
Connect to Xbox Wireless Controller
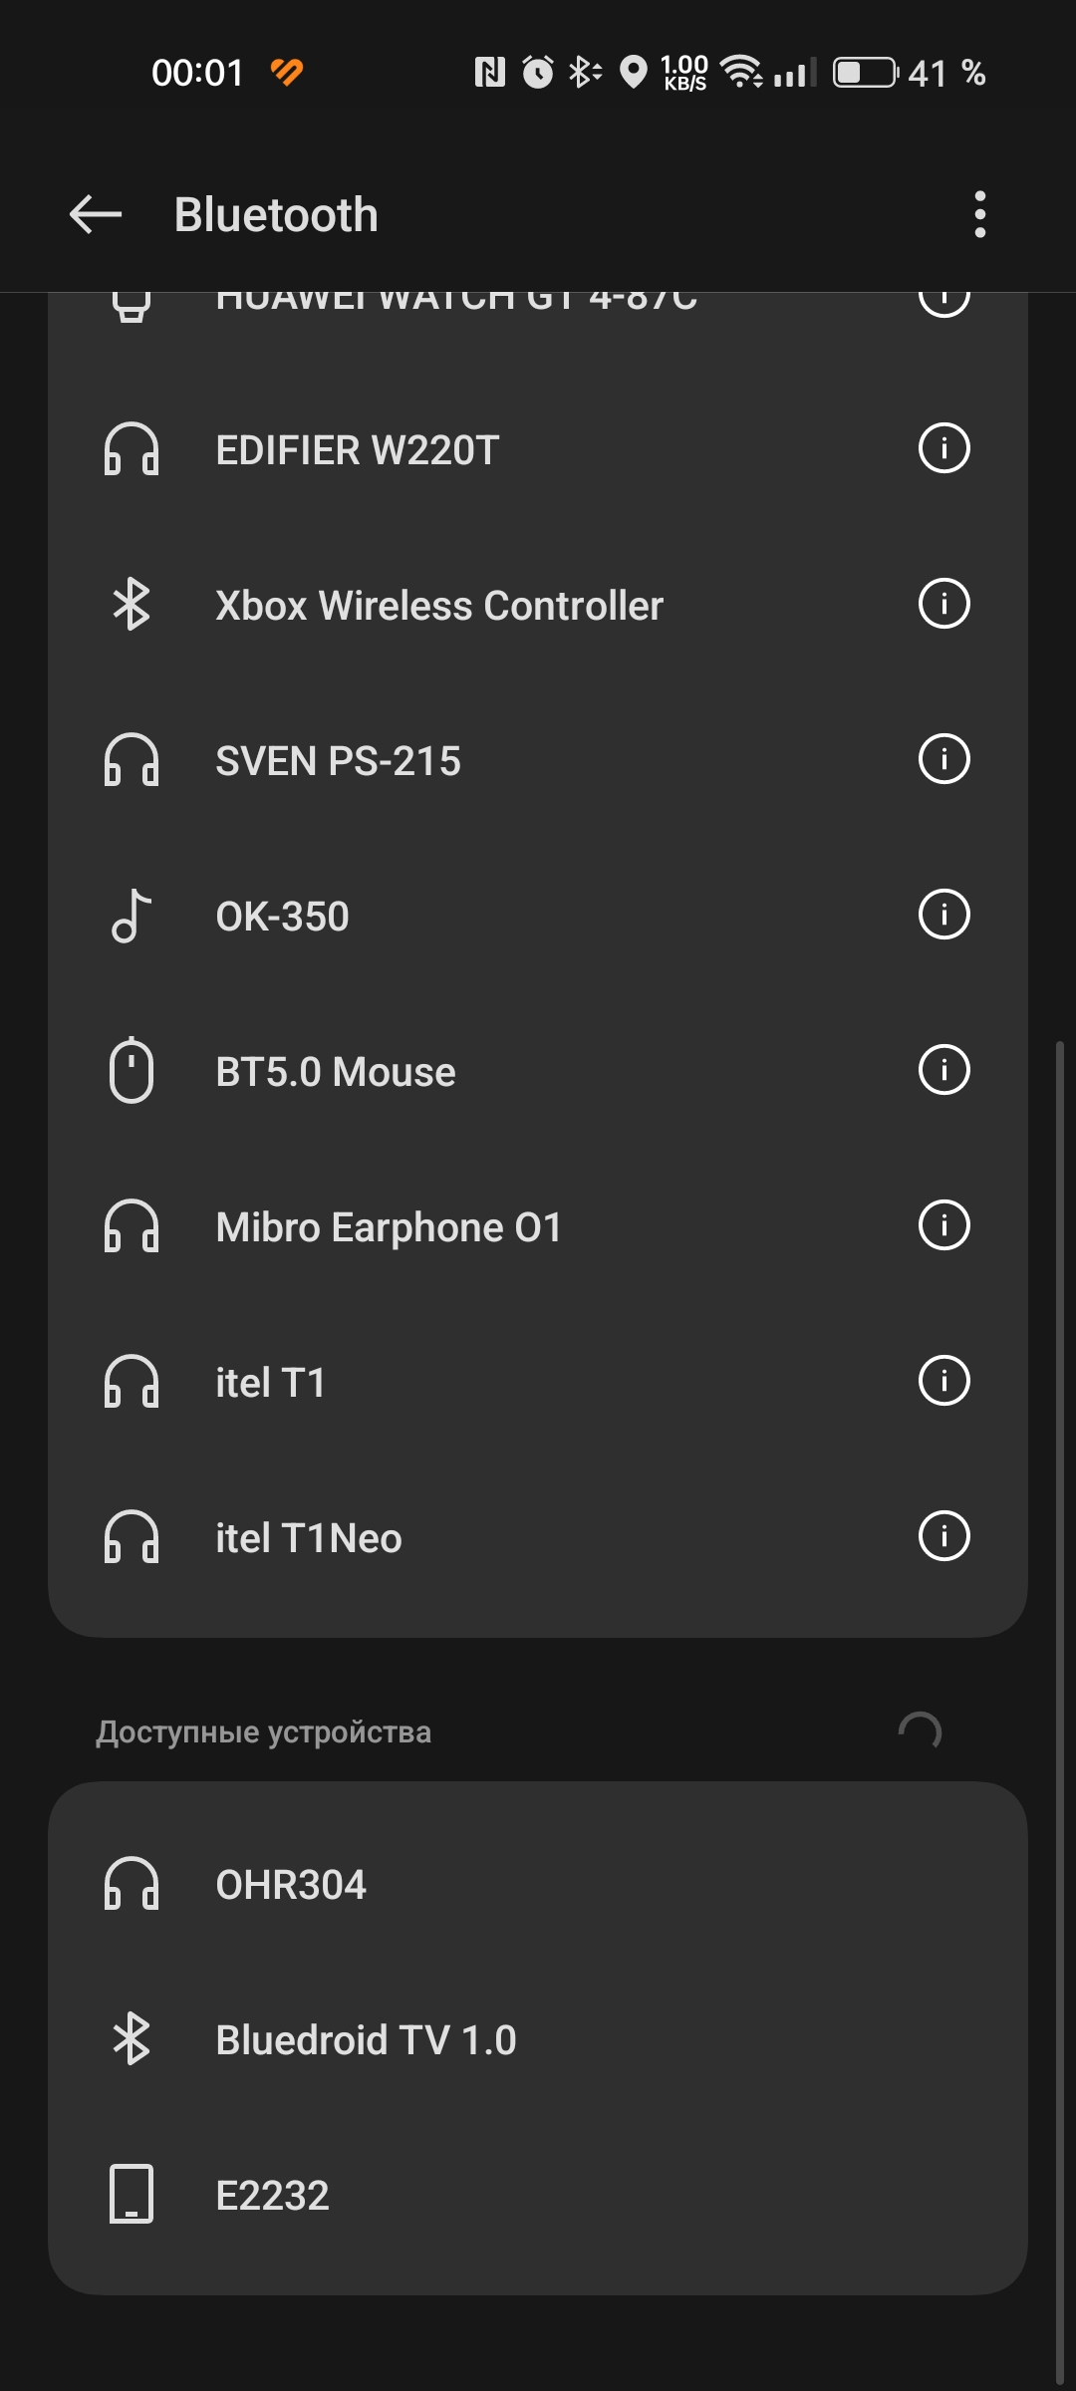pos(478,605)
